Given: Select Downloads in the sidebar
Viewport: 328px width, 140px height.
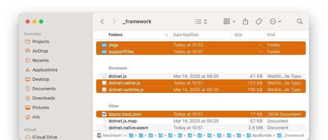Looking at the screenshot, I should [43, 98].
